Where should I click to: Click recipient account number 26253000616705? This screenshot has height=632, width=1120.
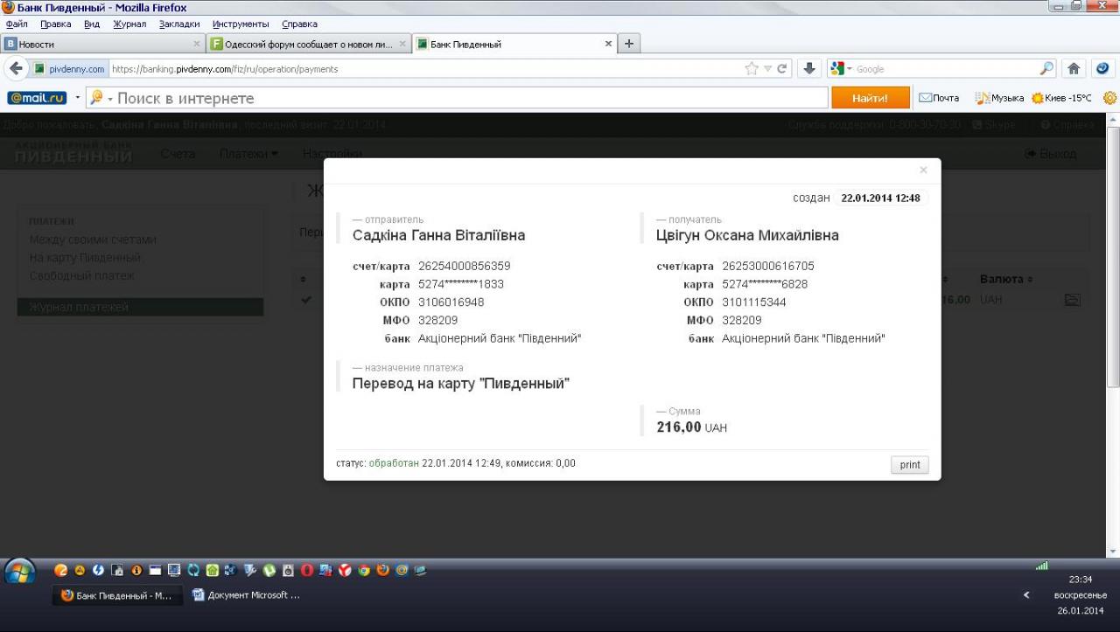[x=768, y=266]
